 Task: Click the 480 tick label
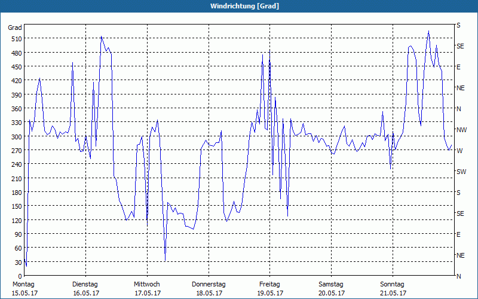click(x=17, y=53)
